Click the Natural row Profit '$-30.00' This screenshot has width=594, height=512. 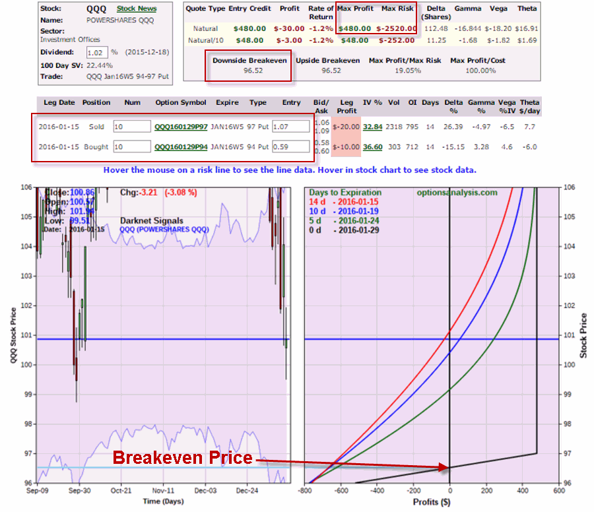point(289,28)
